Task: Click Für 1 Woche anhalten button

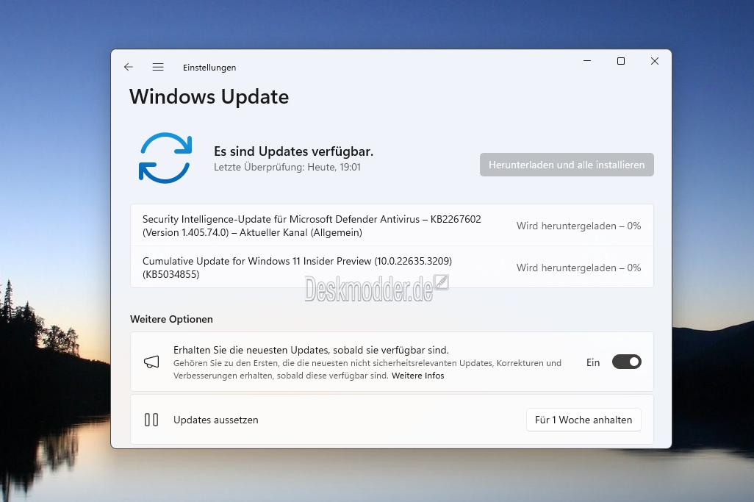Action: (x=584, y=420)
